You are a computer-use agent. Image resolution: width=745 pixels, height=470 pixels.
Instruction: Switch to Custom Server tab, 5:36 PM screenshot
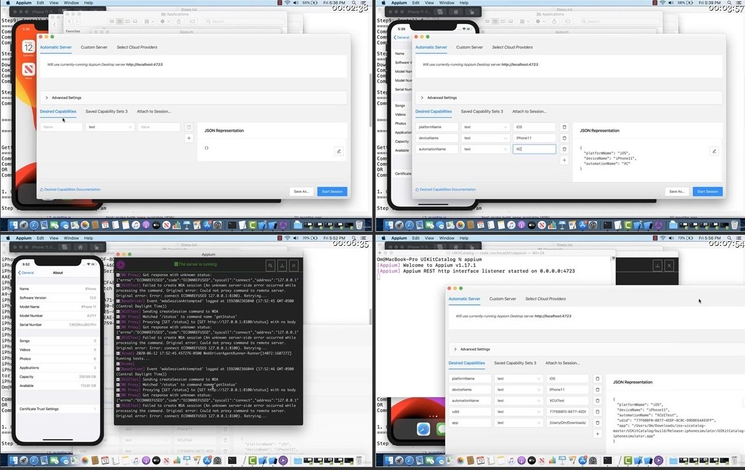click(94, 47)
